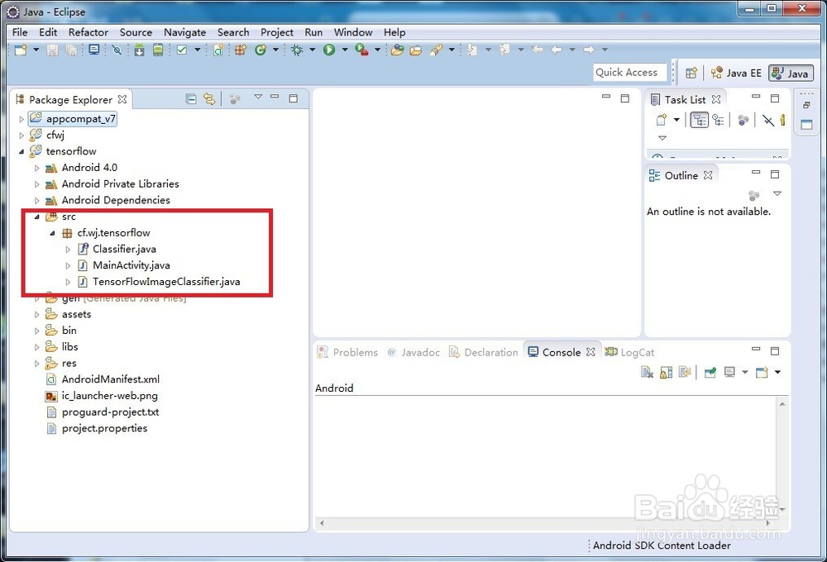Click the console vertical scrollbar
Screen dimensions: 827x562
pos(782,456)
